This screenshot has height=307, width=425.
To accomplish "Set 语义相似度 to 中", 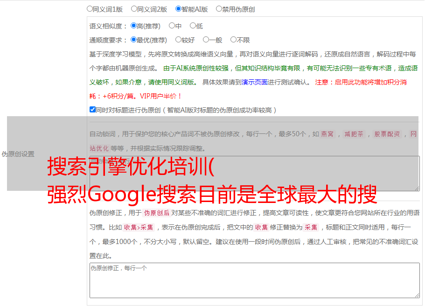I will click(x=172, y=26).
